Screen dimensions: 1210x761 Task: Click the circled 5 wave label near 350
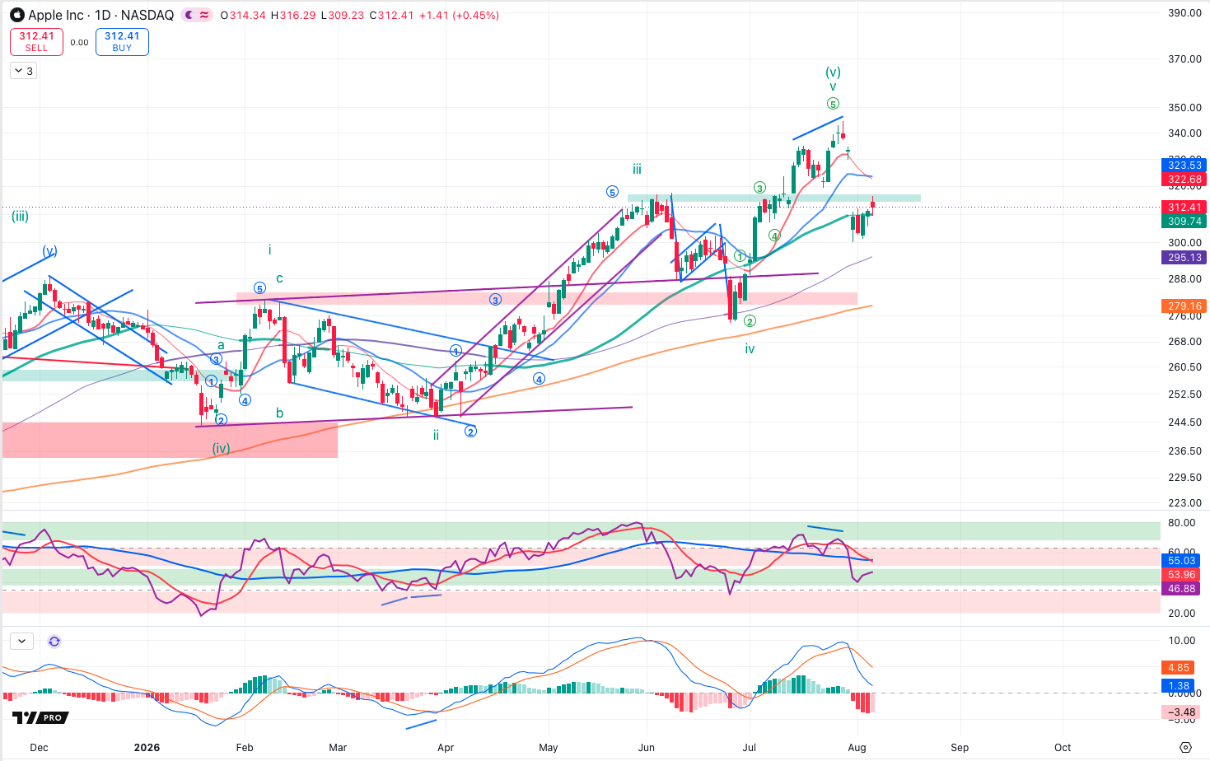click(x=833, y=104)
